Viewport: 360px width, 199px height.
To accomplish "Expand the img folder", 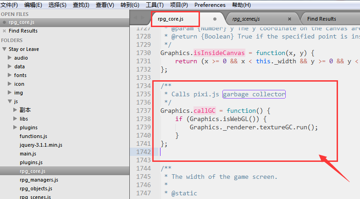I will click(x=10, y=93).
